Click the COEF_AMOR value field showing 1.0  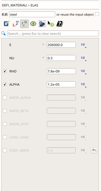click(x=61, y=150)
